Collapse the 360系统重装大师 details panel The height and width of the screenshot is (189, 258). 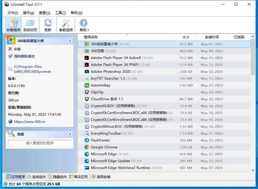tap(70, 41)
